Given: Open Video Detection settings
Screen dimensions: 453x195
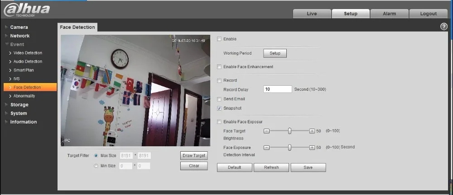Looking at the screenshot, I should coord(28,53).
